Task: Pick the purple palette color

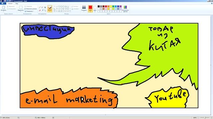Action: coord(120,6)
